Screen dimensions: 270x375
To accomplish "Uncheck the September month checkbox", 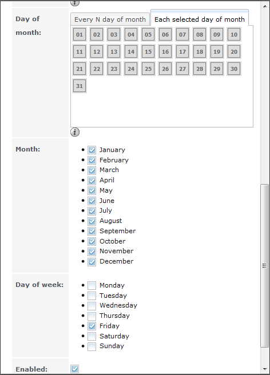I will (92, 232).
